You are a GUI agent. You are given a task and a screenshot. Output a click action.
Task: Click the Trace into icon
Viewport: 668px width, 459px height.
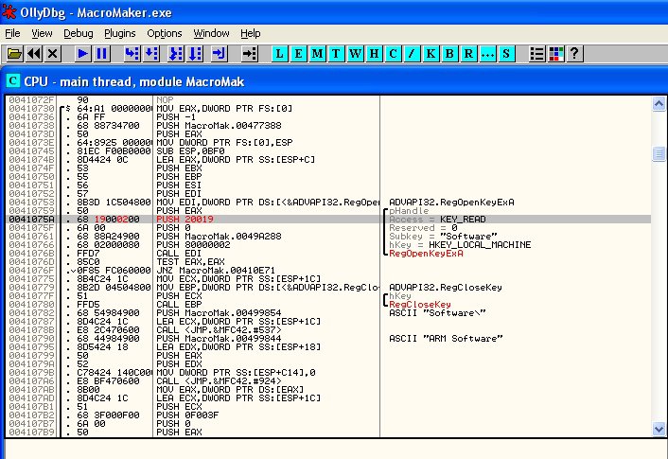pyautogui.click(x=176, y=54)
